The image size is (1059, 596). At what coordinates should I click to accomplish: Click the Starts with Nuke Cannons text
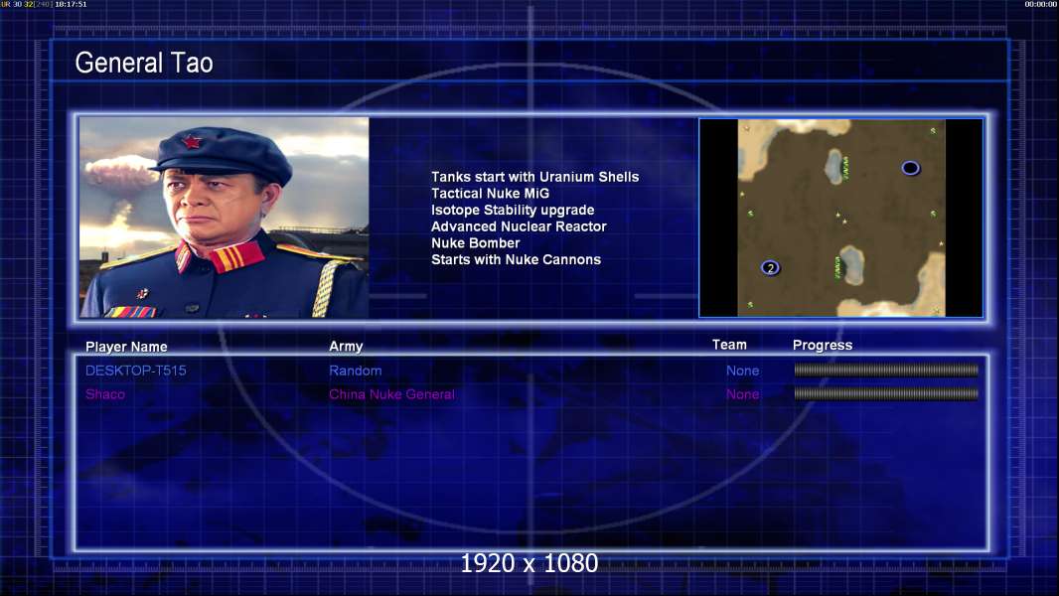tap(516, 259)
